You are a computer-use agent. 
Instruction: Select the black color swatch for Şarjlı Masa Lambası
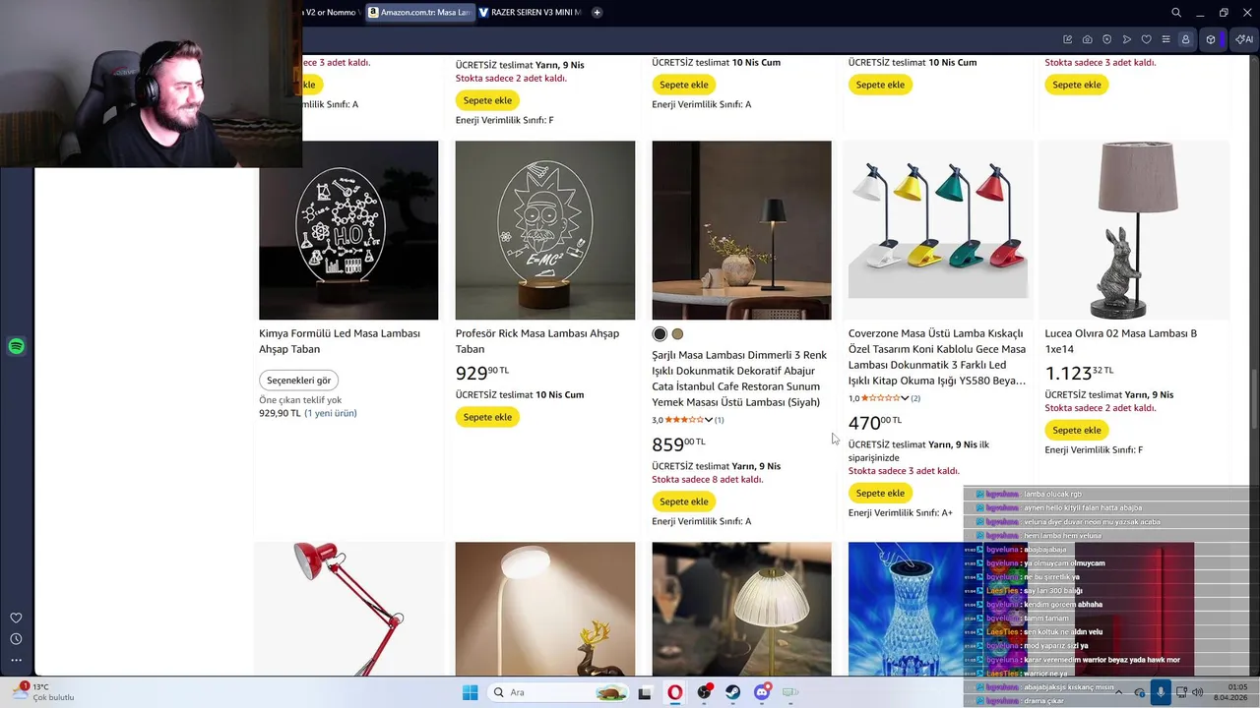[x=660, y=334]
